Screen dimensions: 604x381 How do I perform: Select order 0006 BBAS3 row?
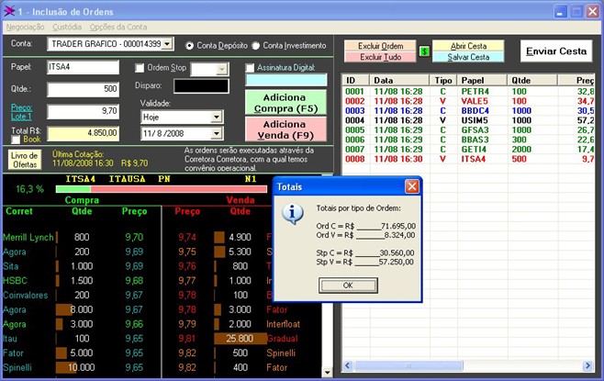(469, 140)
